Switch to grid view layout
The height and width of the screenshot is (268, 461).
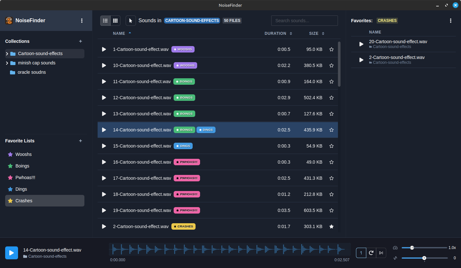(x=115, y=21)
